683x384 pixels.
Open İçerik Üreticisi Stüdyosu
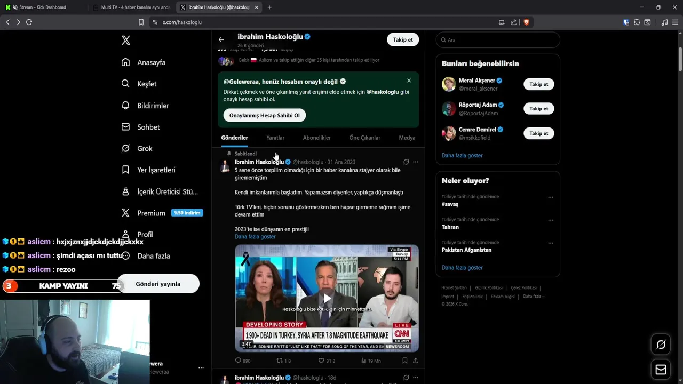(160, 191)
